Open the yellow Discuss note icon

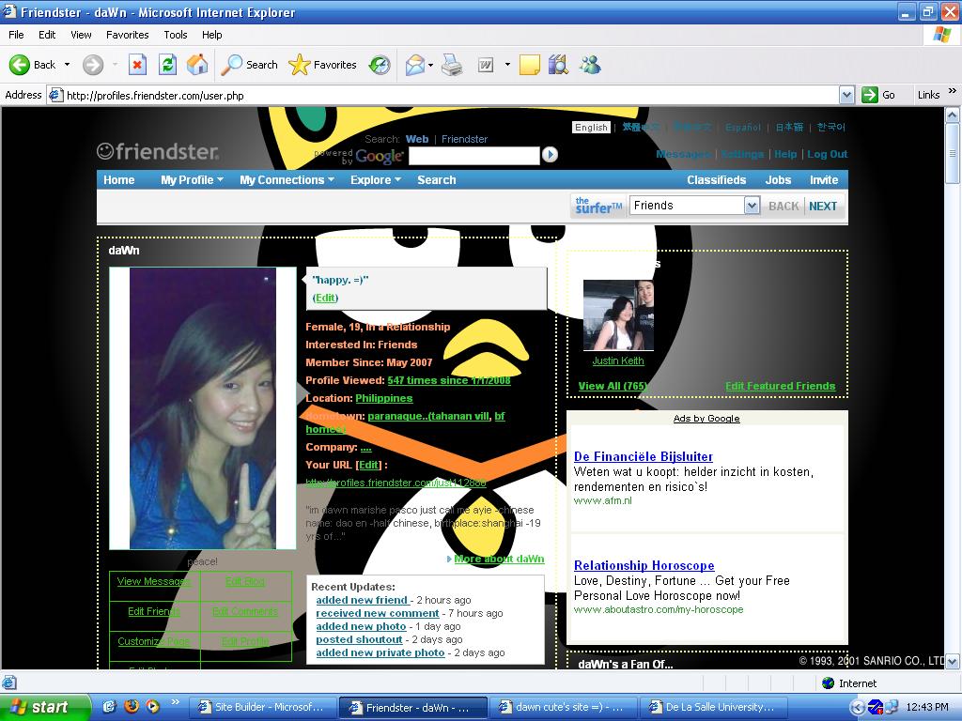[x=530, y=65]
